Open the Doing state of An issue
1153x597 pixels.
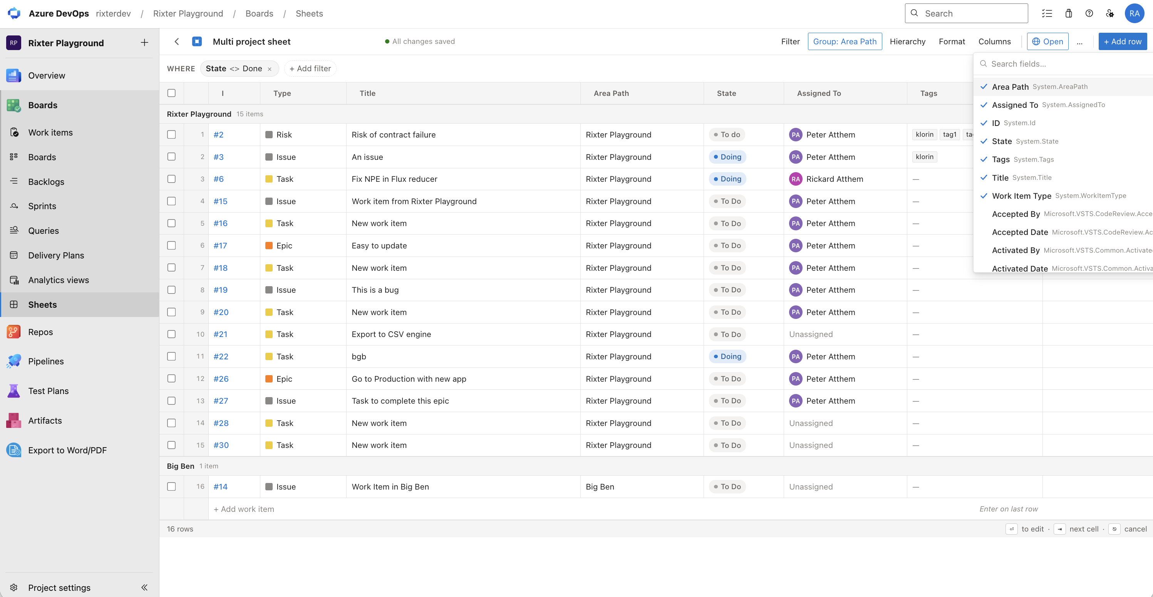pyautogui.click(x=728, y=157)
